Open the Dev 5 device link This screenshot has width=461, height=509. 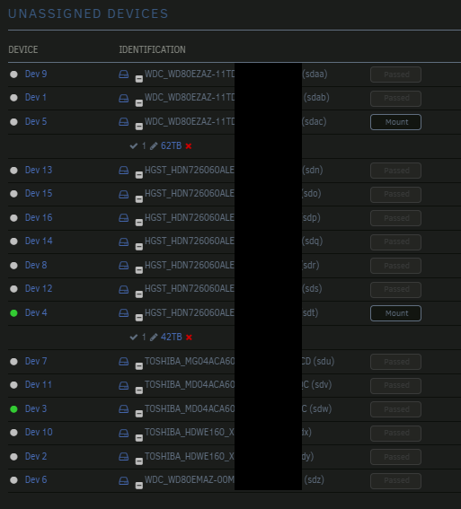coord(36,122)
